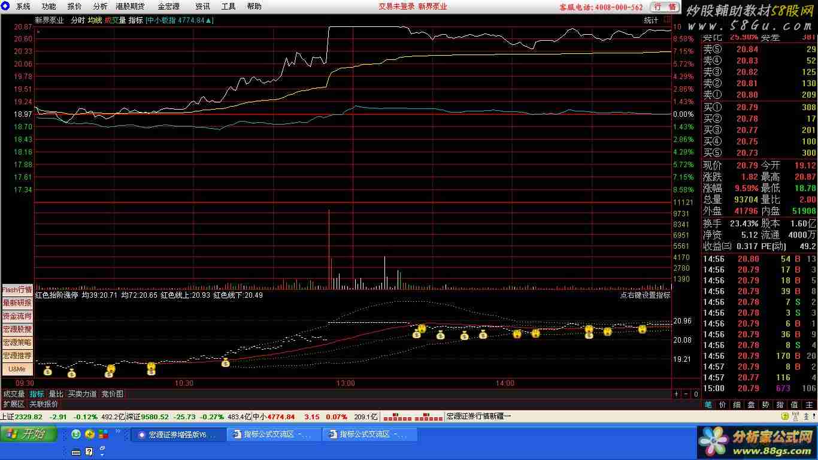This screenshot has height=460, width=818.
Task: Click the Windows 开始 Start button
Action: pos(29,434)
